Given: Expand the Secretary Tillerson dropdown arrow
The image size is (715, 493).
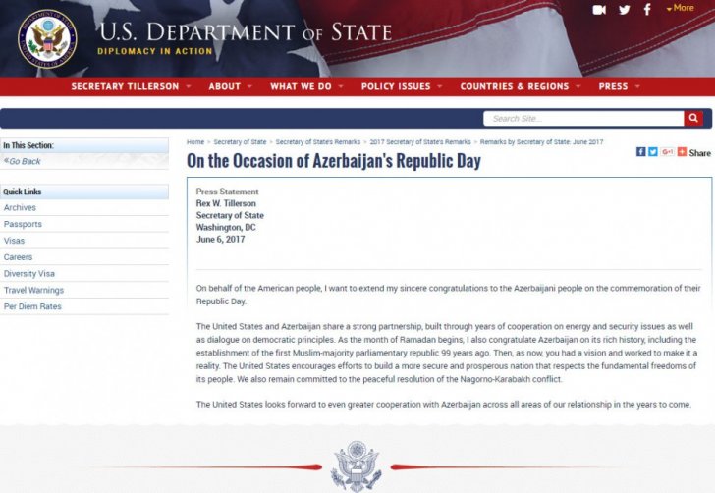Looking at the screenshot, I should [189, 86].
